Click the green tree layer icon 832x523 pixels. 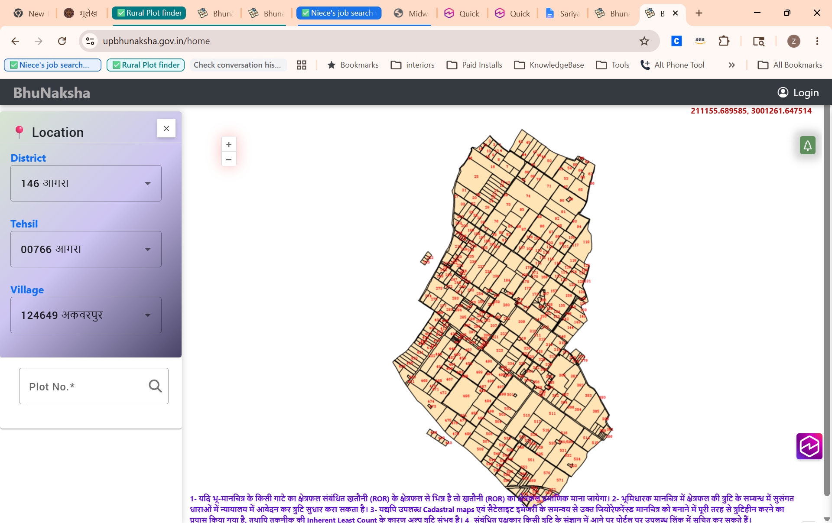tap(807, 145)
